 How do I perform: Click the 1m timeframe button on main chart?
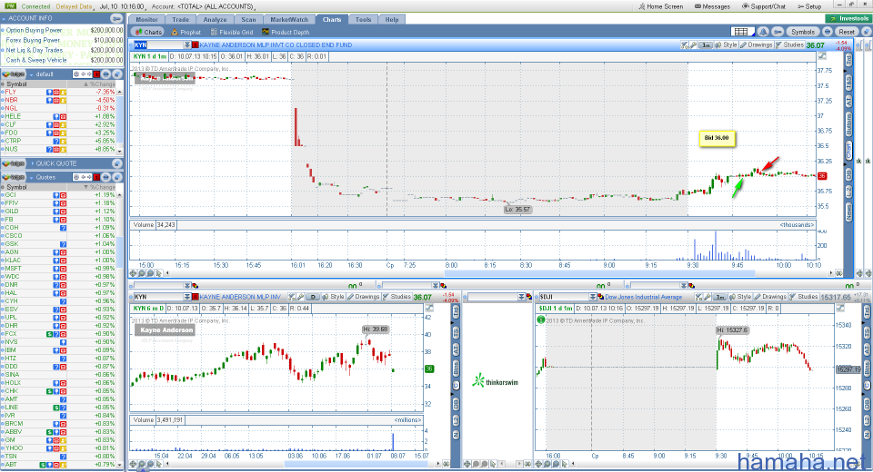[706, 45]
